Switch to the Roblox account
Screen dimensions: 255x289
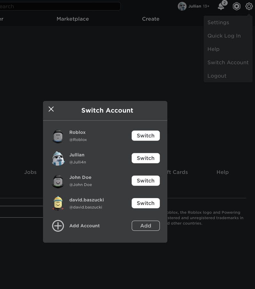click(x=146, y=136)
